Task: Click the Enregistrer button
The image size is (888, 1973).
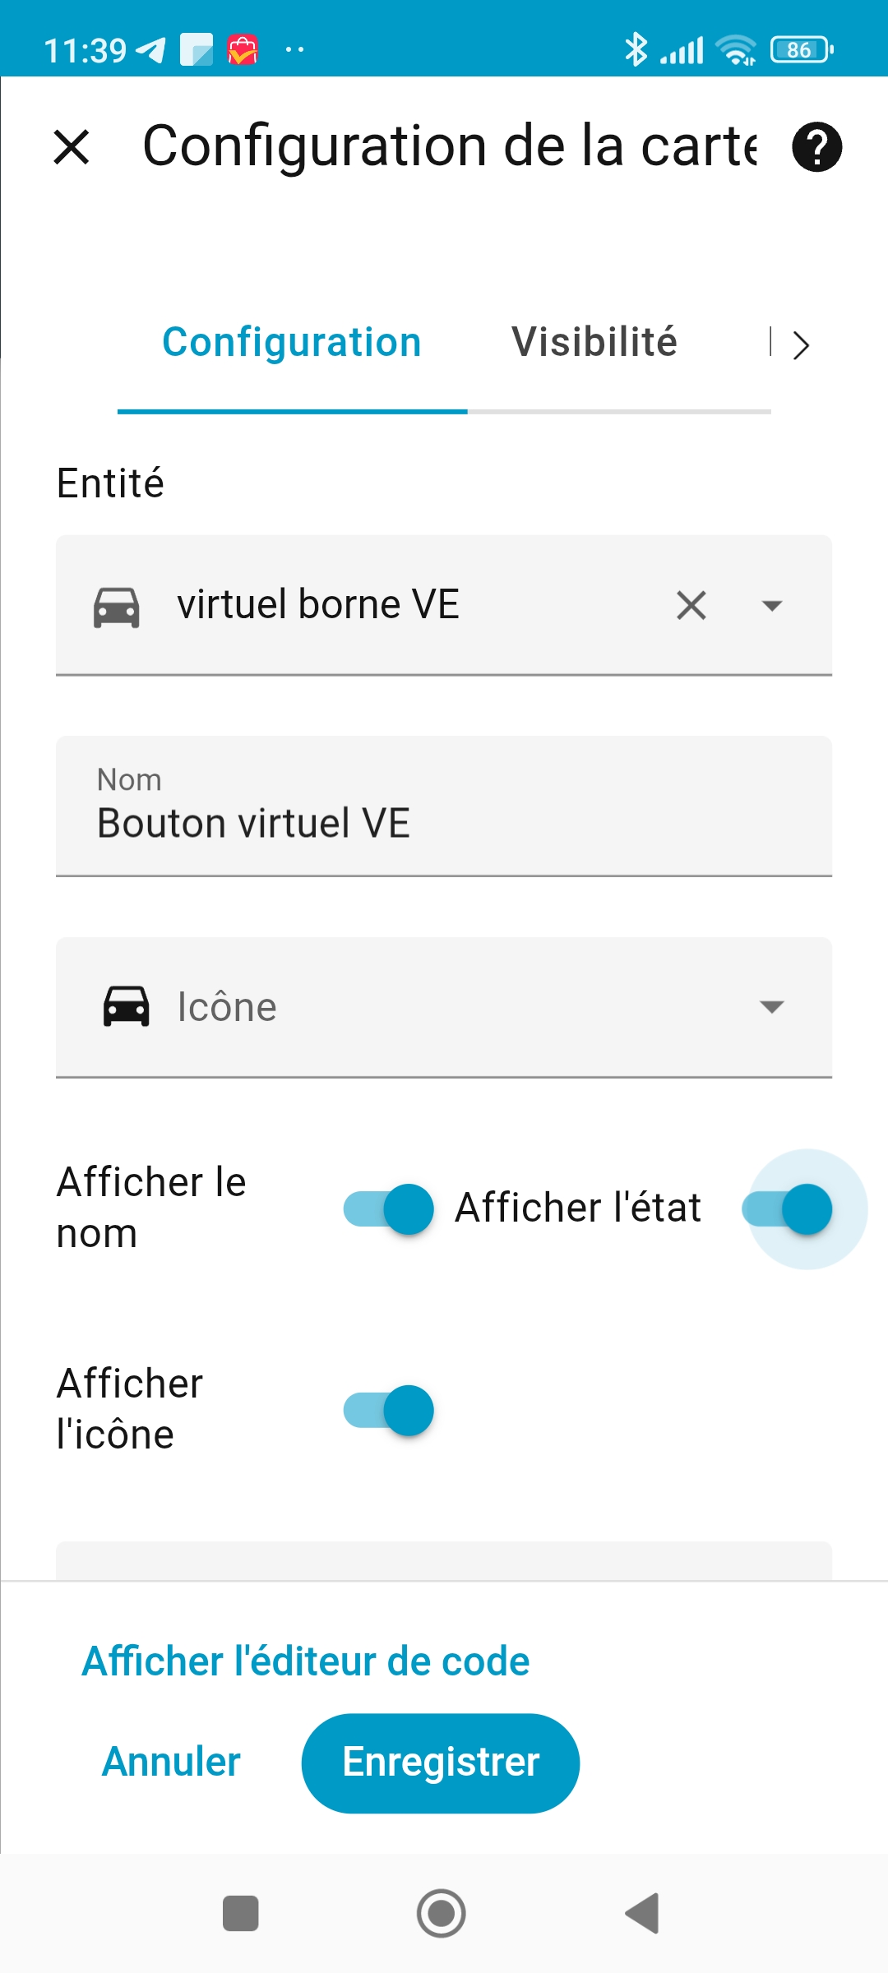Action: point(441,1763)
